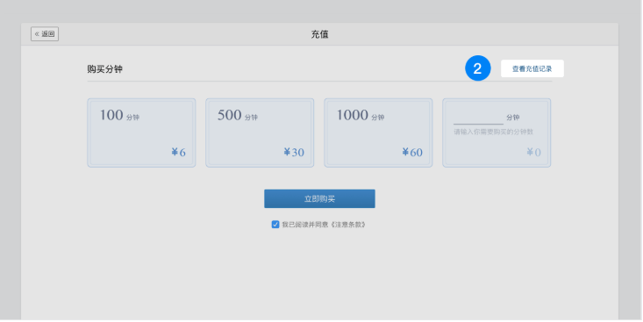Click the 立即购买 buy now button
The image size is (643, 322).
(319, 198)
